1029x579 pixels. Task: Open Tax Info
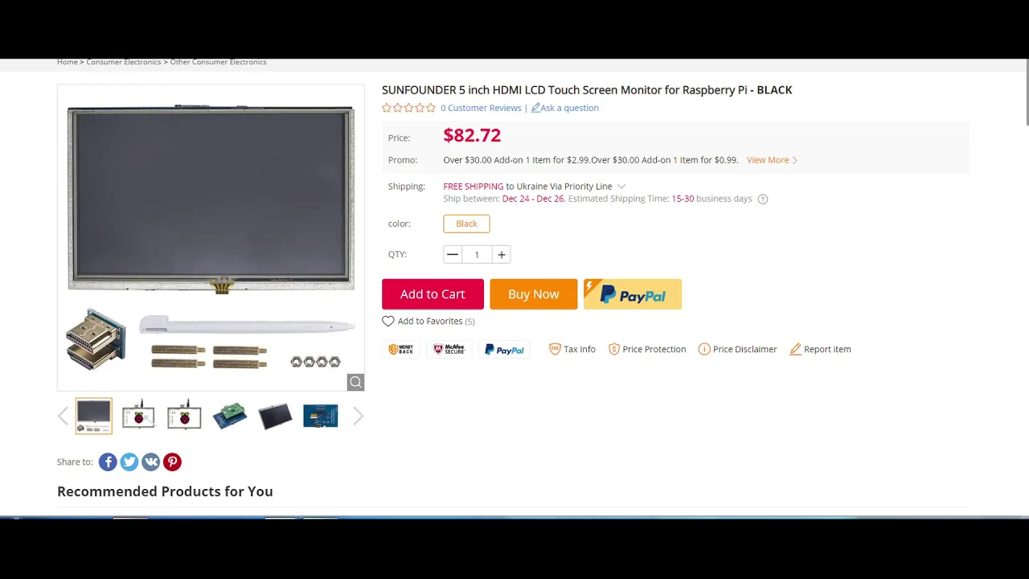click(572, 349)
